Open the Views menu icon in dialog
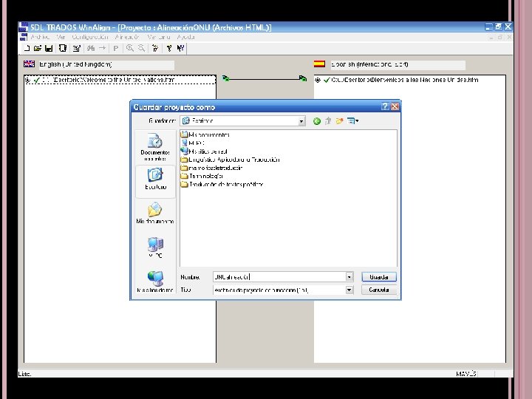Viewport: 532px width, 399px height. (353, 121)
